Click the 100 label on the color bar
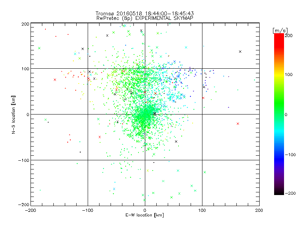Image resolution: width=305 pixels, height=229 pixels. (289, 74)
